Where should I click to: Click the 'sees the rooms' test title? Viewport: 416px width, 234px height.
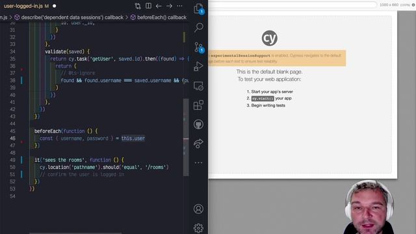[63, 160]
